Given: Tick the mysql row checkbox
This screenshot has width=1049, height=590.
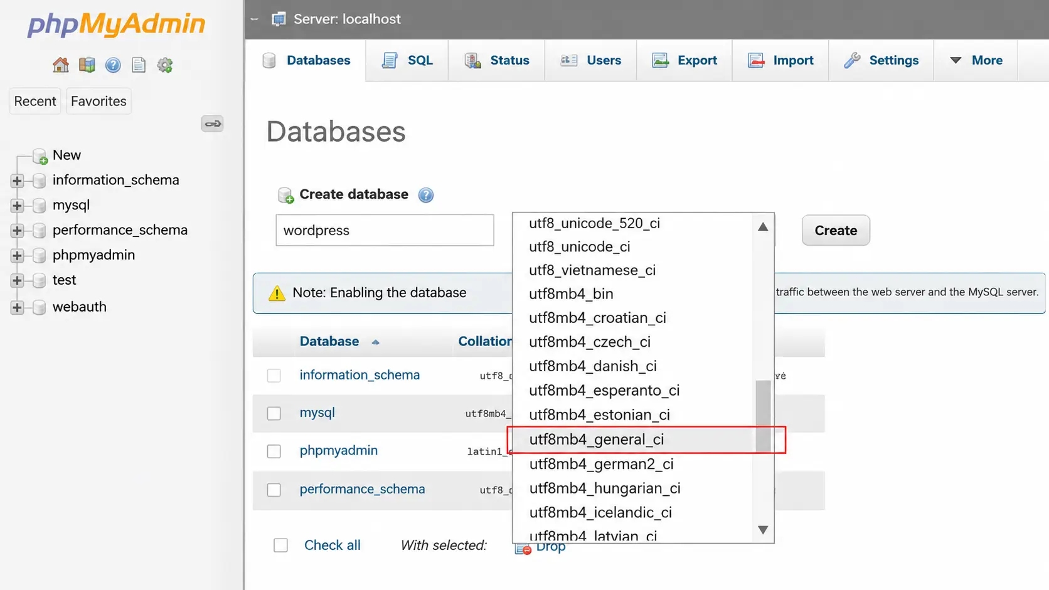Looking at the screenshot, I should (x=274, y=413).
